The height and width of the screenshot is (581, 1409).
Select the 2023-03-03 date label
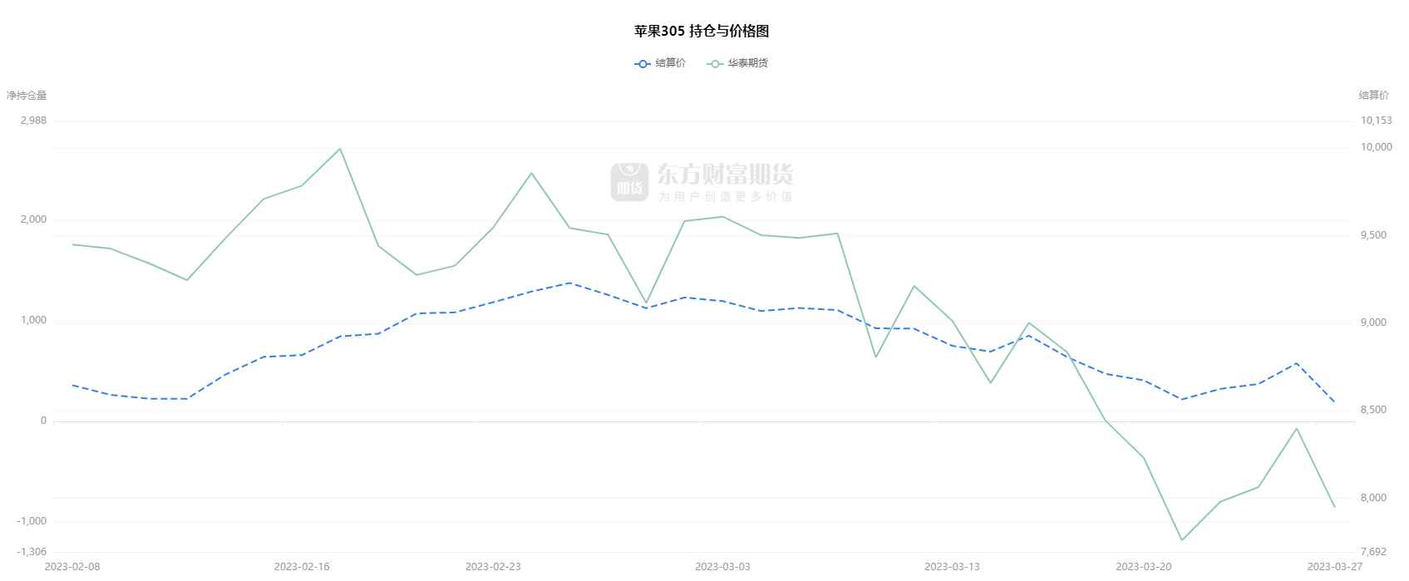tap(722, 567)
